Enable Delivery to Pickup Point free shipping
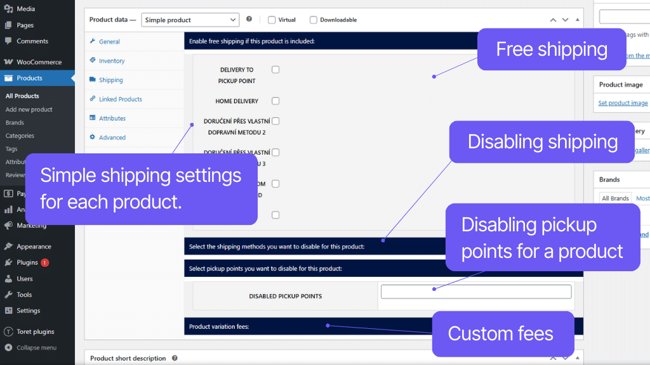Image resolution: width=650 pixels, height=365 pixels. 275,70
